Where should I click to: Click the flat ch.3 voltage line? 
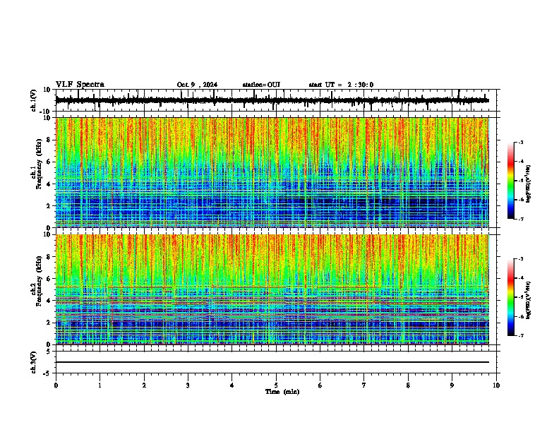[x=272, y=362]
